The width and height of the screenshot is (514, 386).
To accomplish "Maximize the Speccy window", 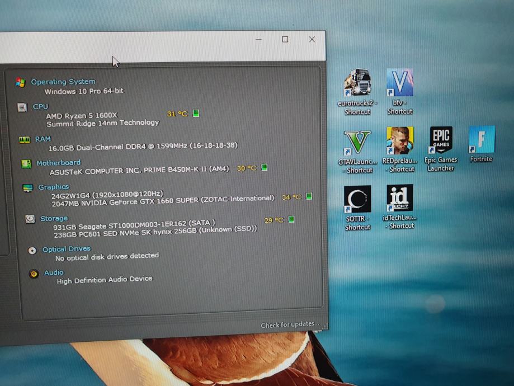I will coord(285,39).
